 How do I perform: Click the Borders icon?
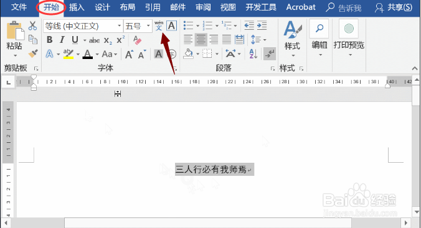(x=207, y=54)
